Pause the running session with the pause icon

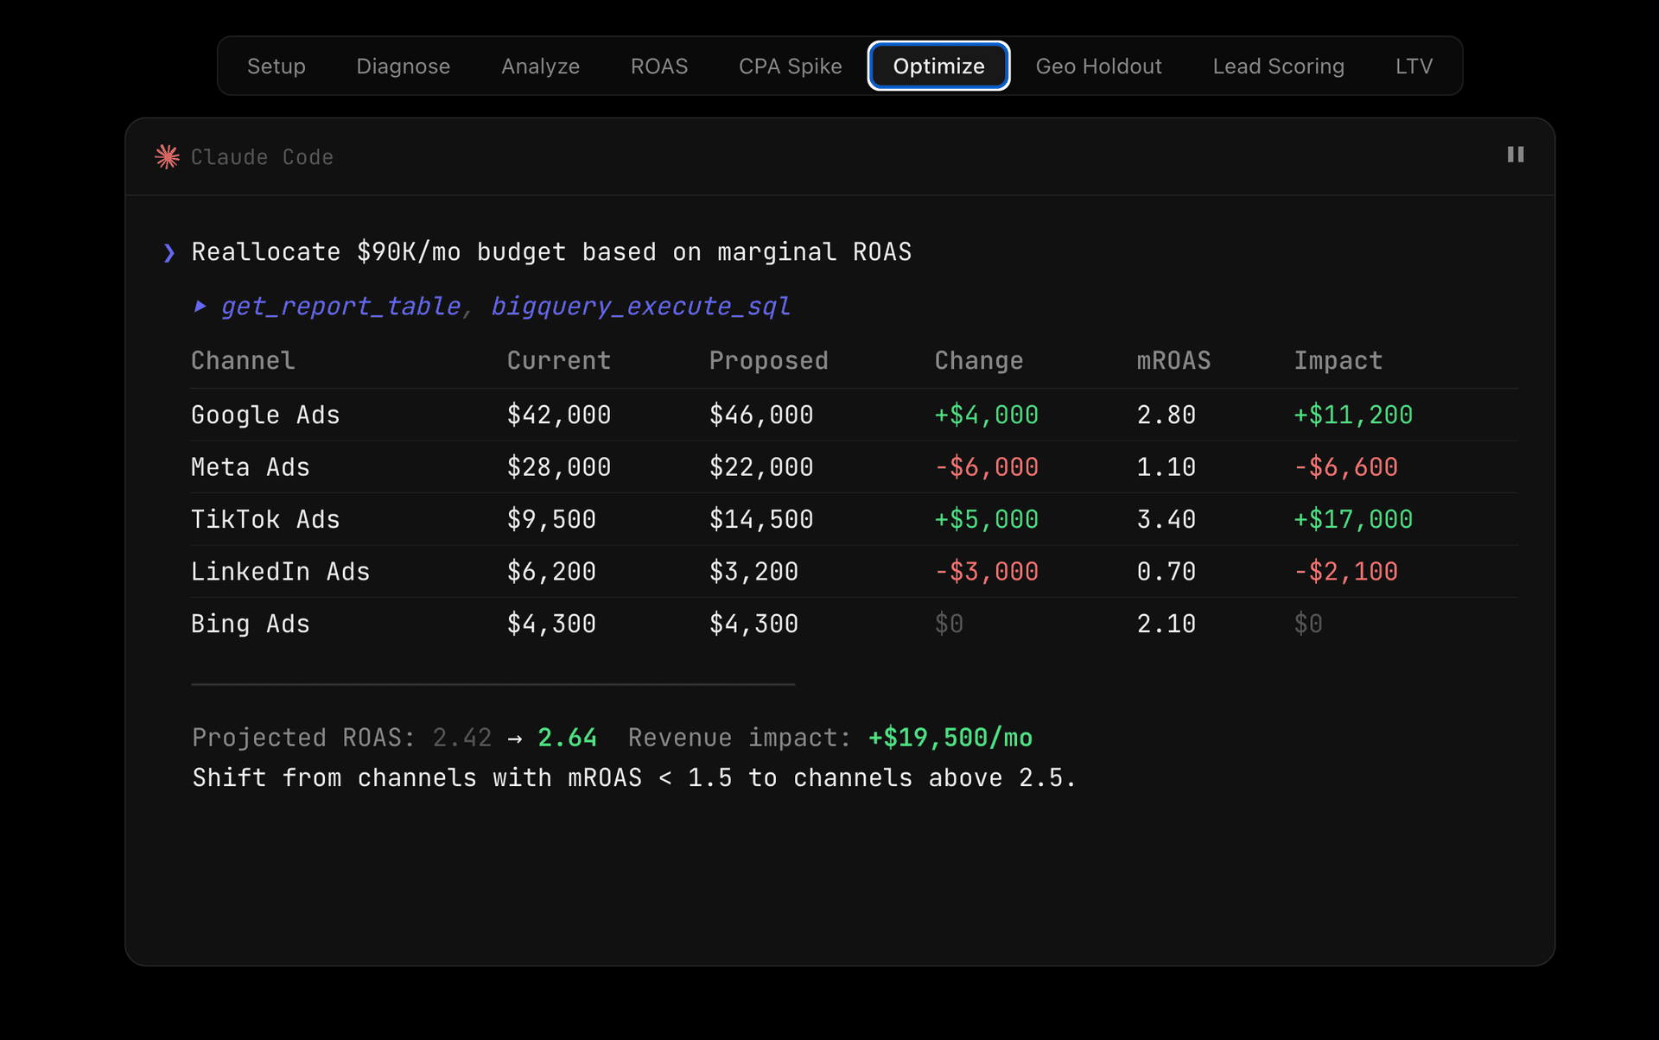1516,155
